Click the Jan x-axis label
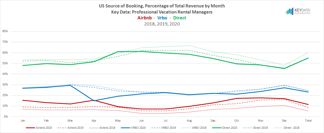This screenshot has width=324, height=133. 23,121
